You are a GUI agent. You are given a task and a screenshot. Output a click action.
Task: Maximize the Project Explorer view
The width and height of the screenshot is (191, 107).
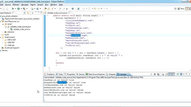coord(41,12)
